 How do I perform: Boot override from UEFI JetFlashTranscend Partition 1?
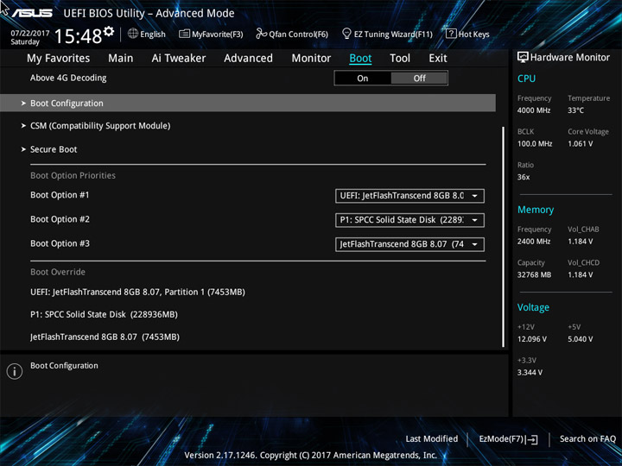(x=137, y=292)
